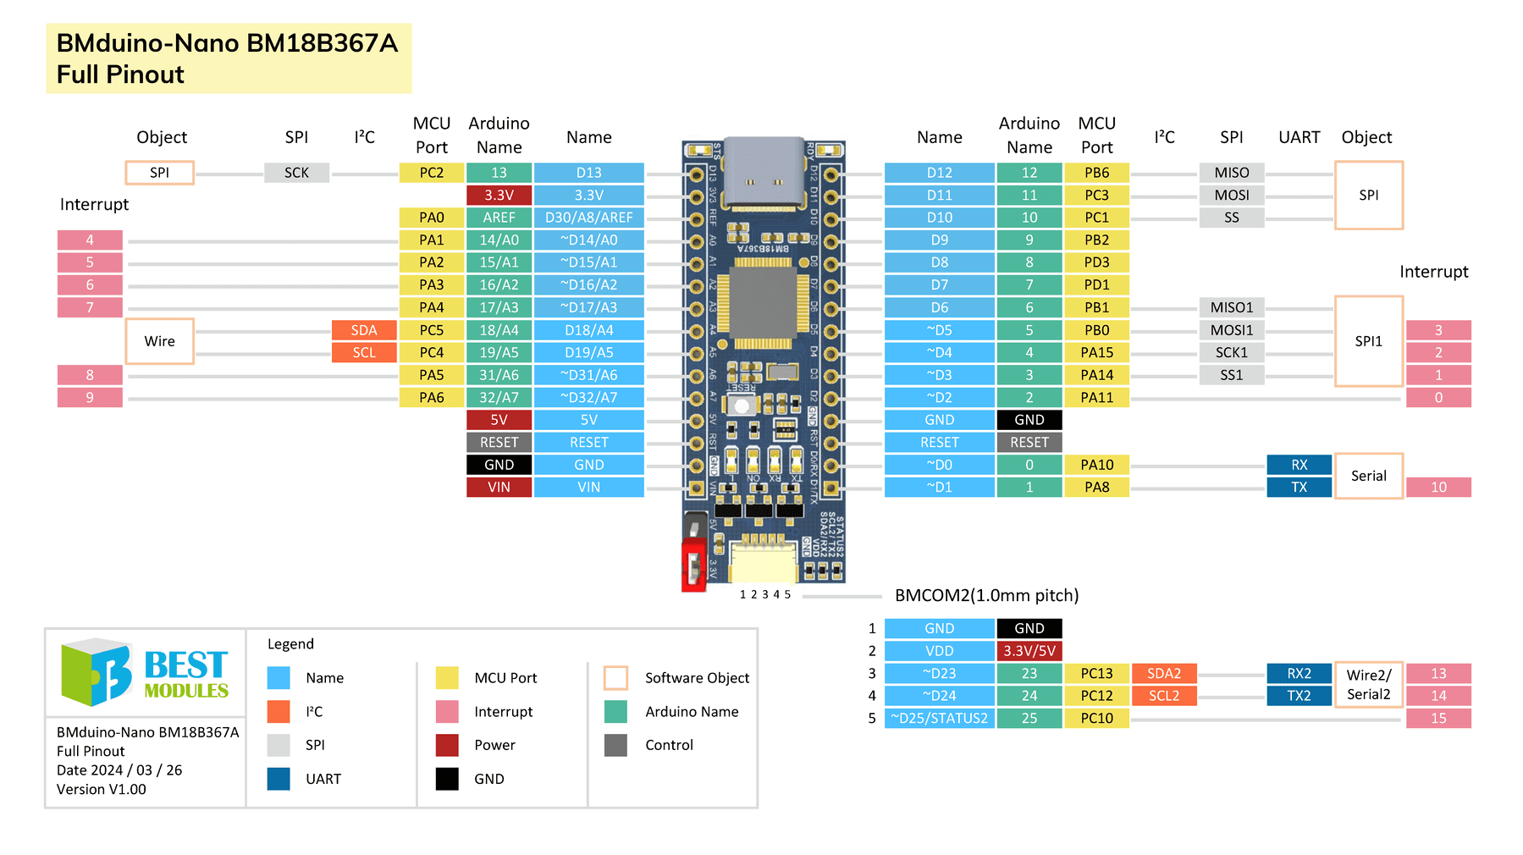Click the interrupt 7 label
The image size is (1523, 855).
(x=89, y=306)
